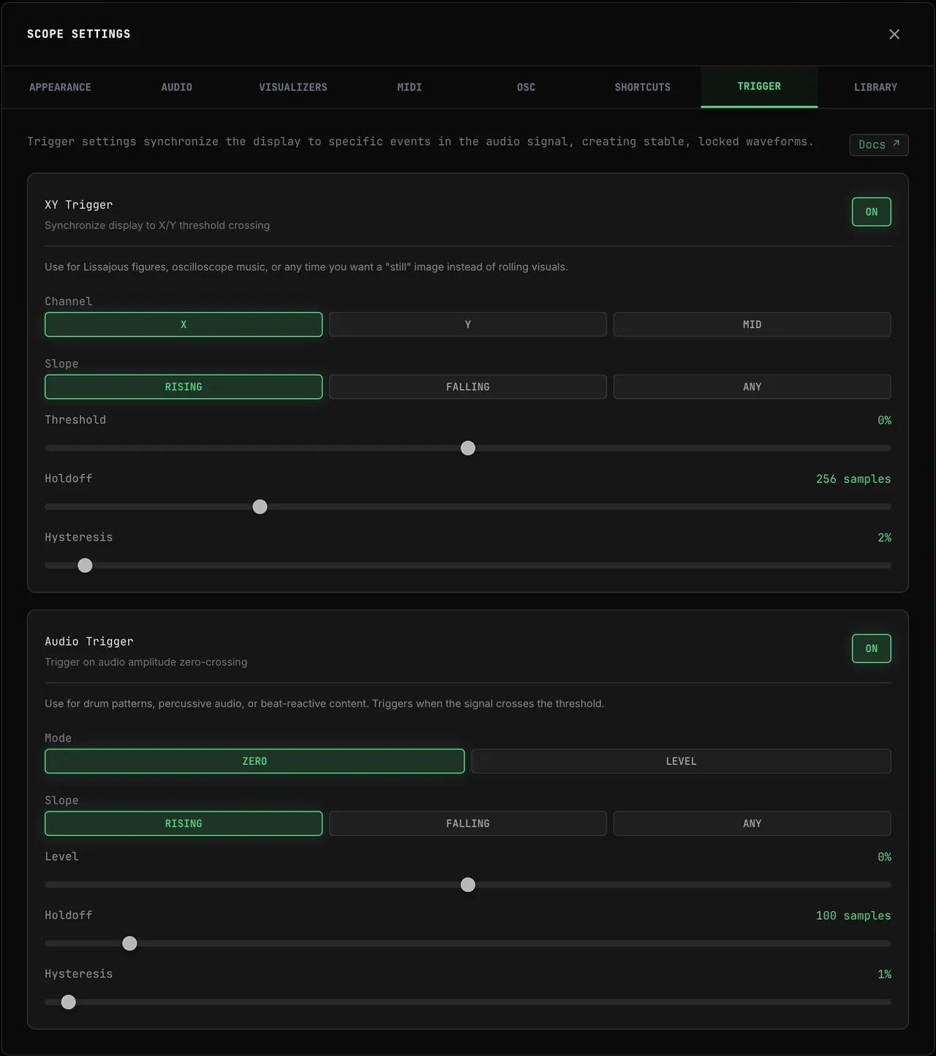Choose the Y channel option
The height and width of the screenshot is (1056, 936).
point(468,324)
